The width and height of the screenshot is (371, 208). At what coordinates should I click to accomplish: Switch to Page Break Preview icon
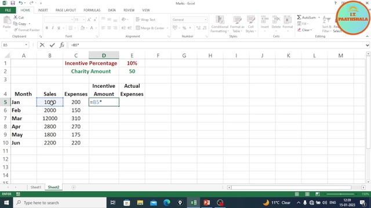pyautogui.click(x=318, y=194)
